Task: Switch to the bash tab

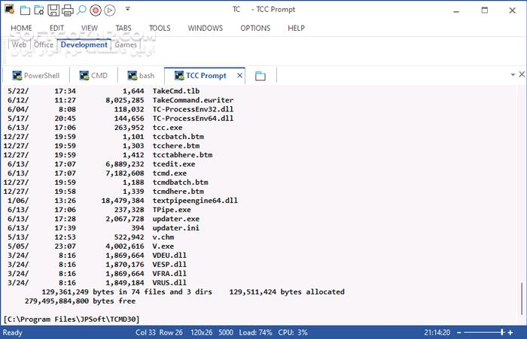Action: coord(141,75)
